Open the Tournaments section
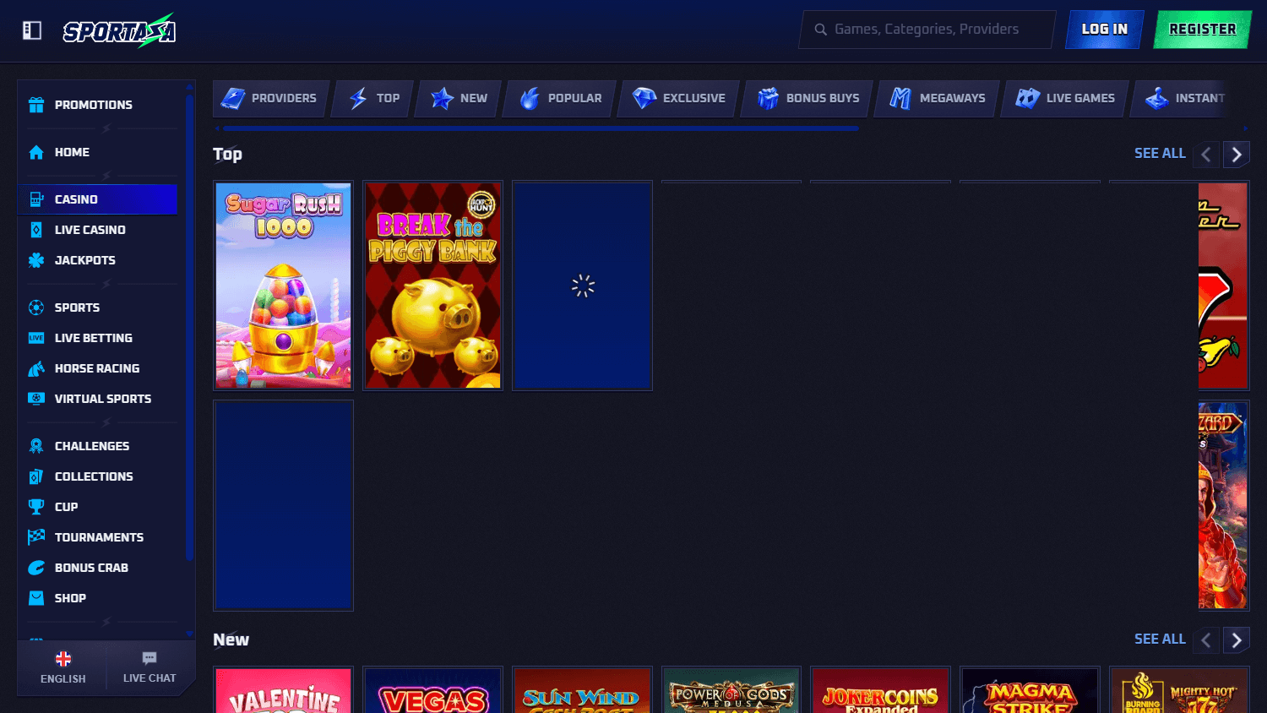The image size is (1267, 713). (100, 537)
